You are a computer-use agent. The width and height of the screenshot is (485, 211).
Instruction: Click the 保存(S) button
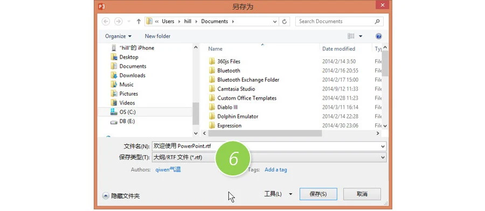point(318,194)
